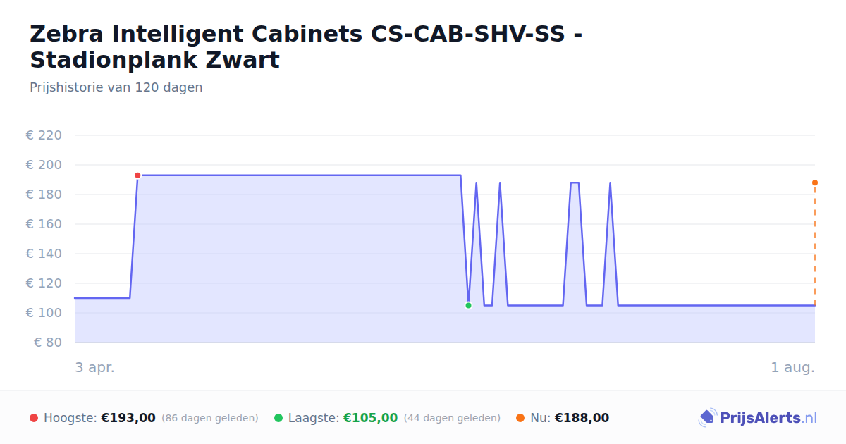Viewport: 846px width, 444px height.
Task: Click the 3 apr. start date label
Action: [x=94, y=368]
